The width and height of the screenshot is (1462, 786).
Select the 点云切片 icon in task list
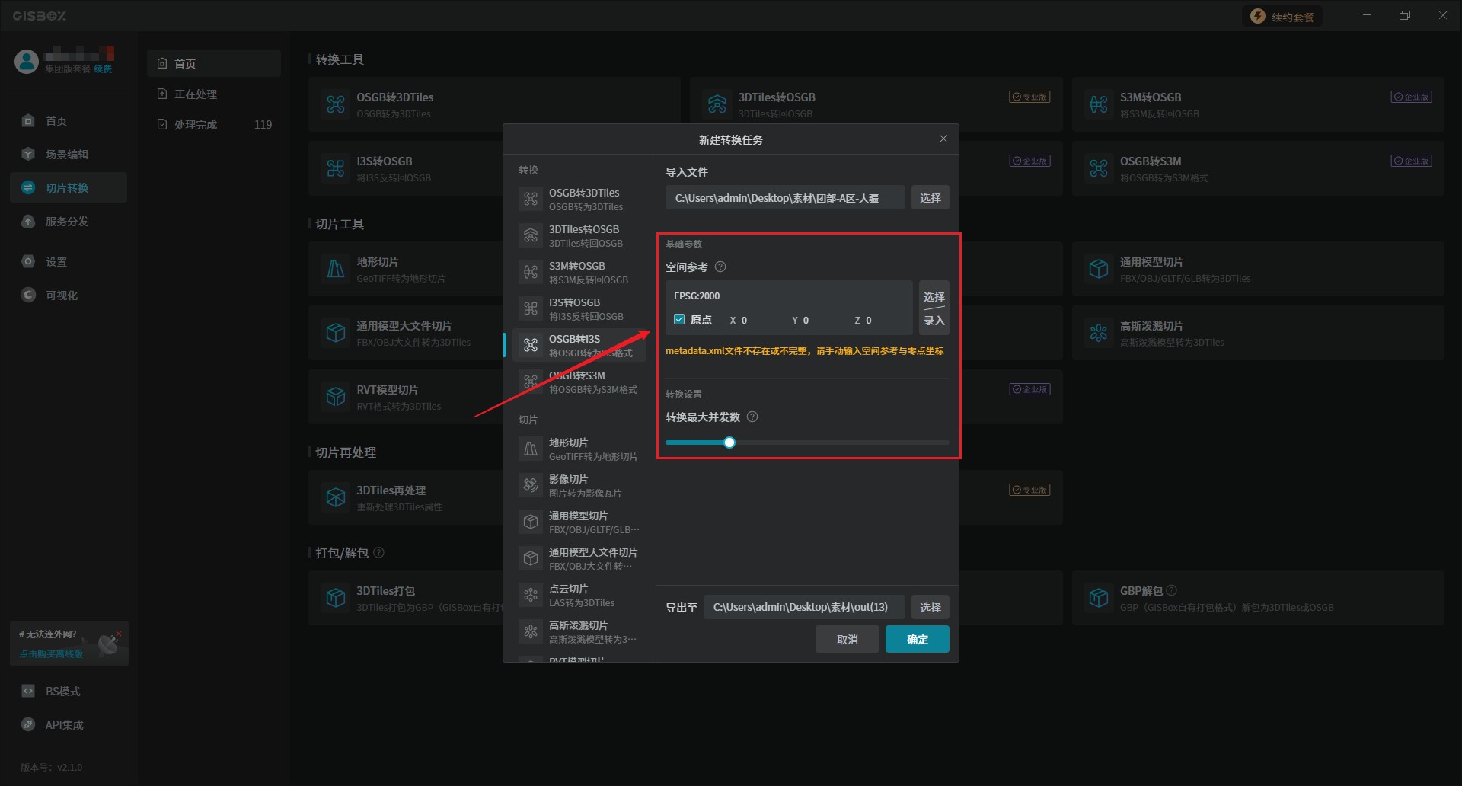click(x=531, y=596)
